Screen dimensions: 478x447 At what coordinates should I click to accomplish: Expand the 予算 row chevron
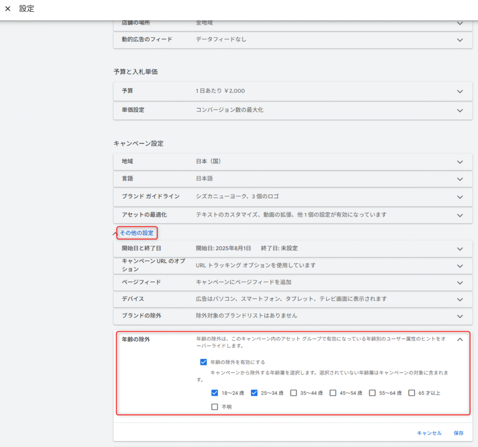[460, 91]
